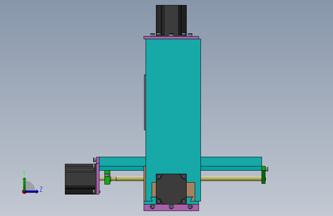Select the dark green bearing block at right end
The width and height of the screenshot is (333, 216).
[x=263, y=175]
